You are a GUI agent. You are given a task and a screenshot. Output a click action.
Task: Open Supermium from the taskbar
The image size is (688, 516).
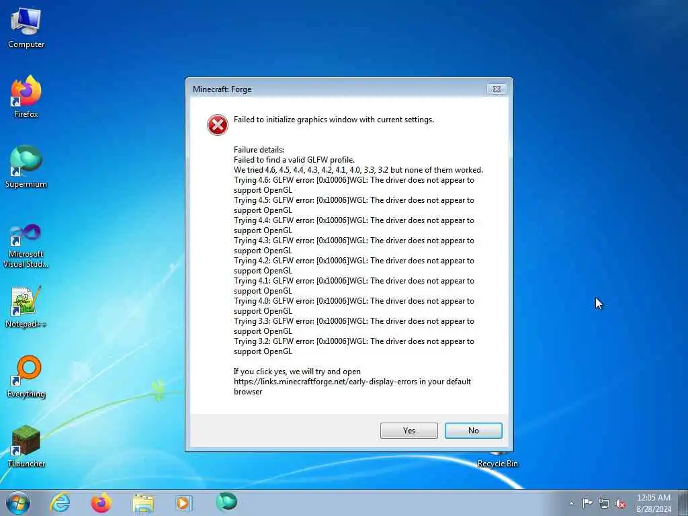click(x=226, y=502)
